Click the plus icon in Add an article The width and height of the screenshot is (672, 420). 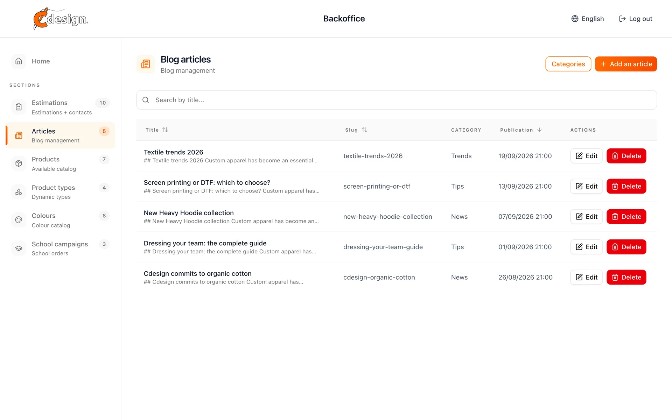[x=603, y=64]
